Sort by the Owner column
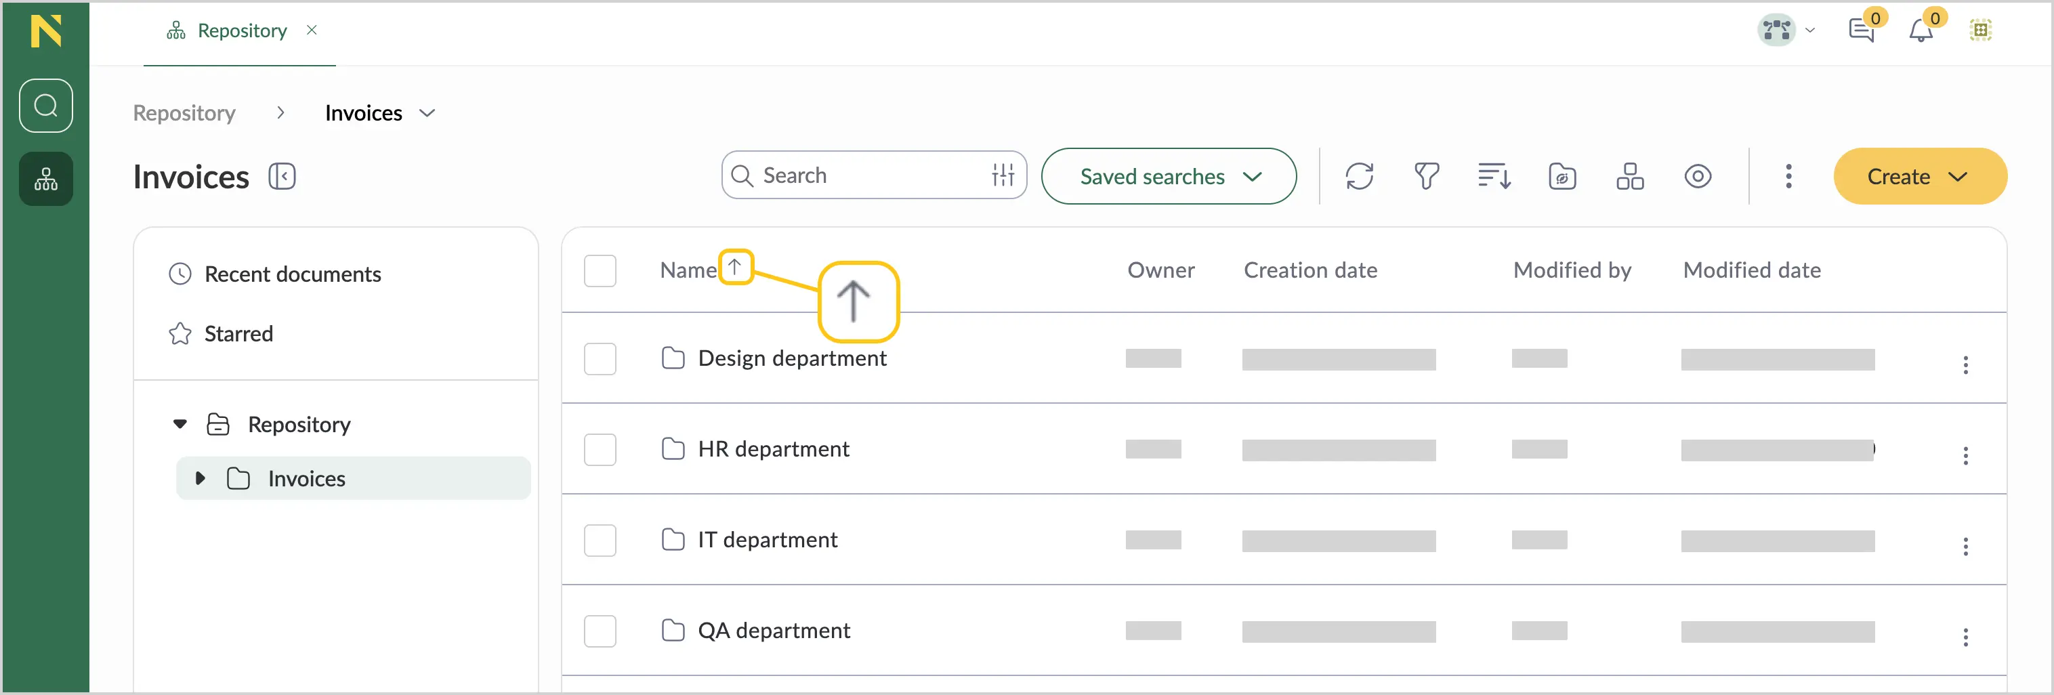This screenshot has height=695, width=2054. point(1161,271)
